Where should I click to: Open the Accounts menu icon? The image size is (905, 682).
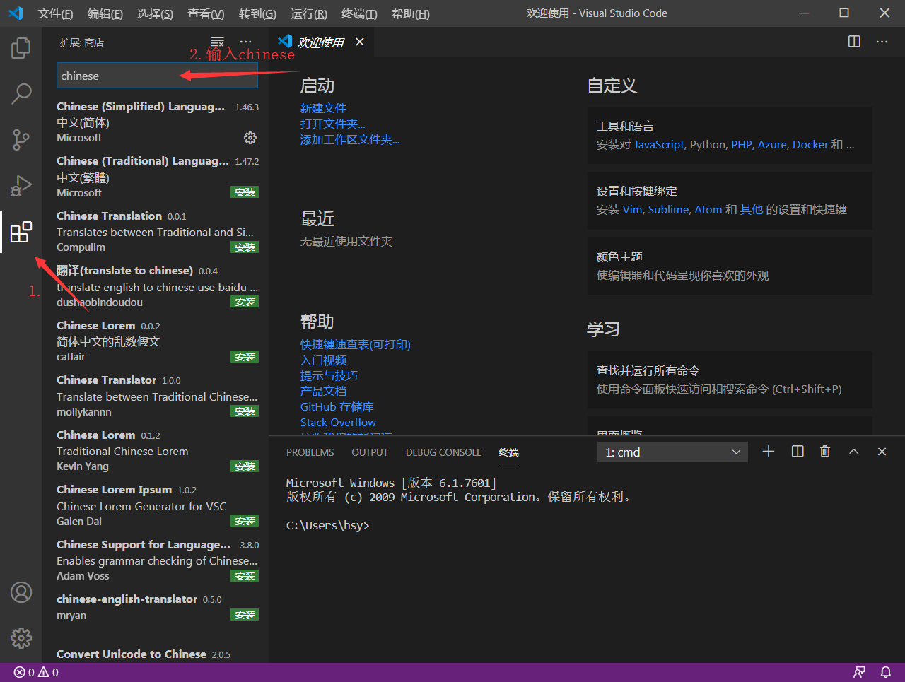click(x=21, y=592)
